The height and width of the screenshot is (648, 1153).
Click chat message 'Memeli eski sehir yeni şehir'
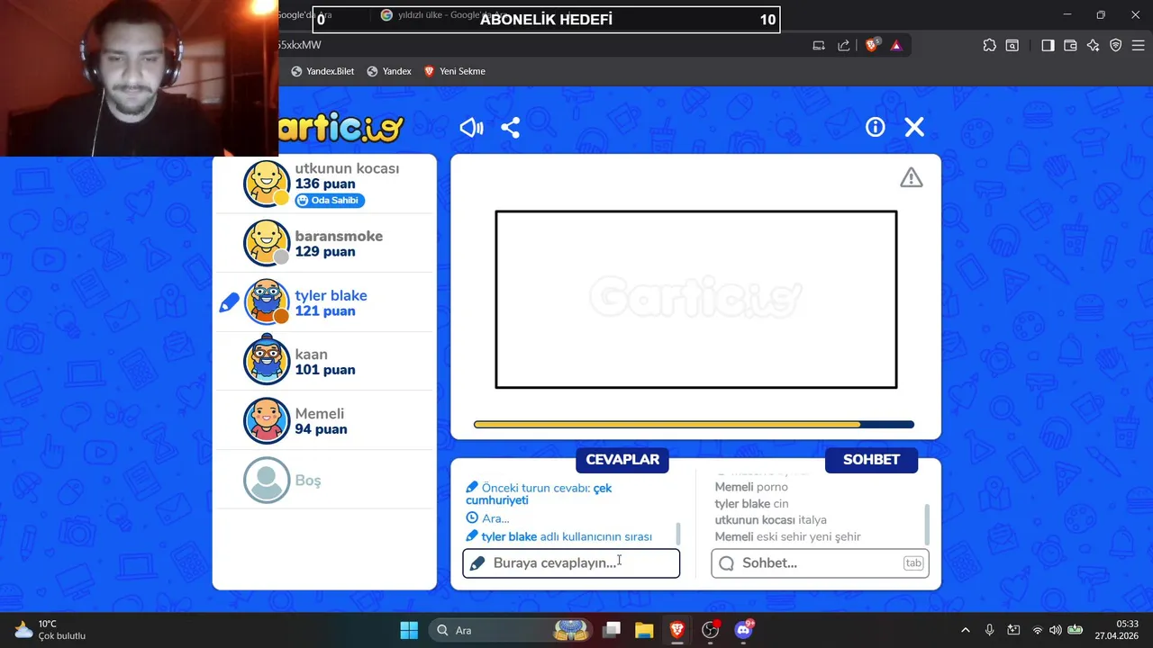click(787, 536)
